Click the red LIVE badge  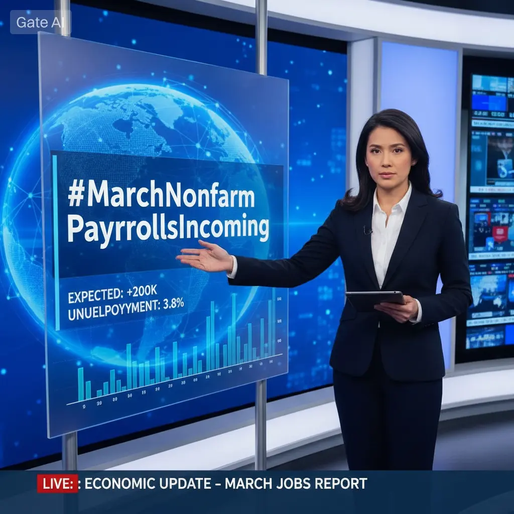pos(57,483)
